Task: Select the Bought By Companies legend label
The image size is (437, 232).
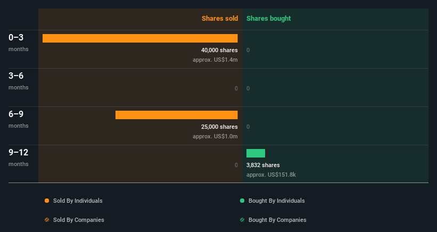Action: coord(277,220)
